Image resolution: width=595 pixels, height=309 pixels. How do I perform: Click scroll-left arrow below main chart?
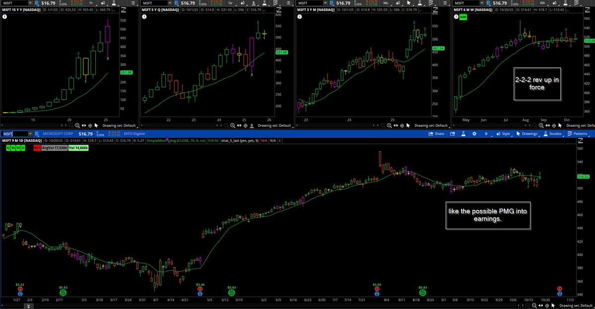[2, 305]
